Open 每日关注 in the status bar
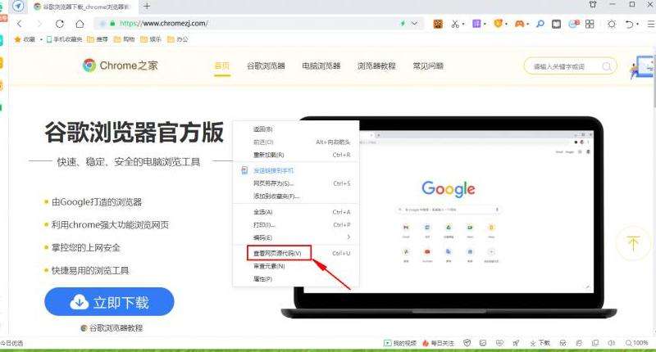This screenshot has height=352, width=656. [x=438, y=343]
